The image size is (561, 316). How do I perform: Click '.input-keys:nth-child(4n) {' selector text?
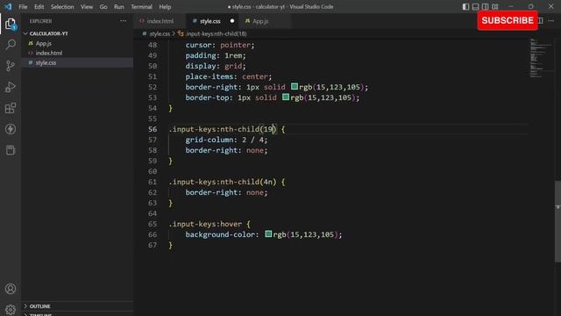click(x=227, y=182)
